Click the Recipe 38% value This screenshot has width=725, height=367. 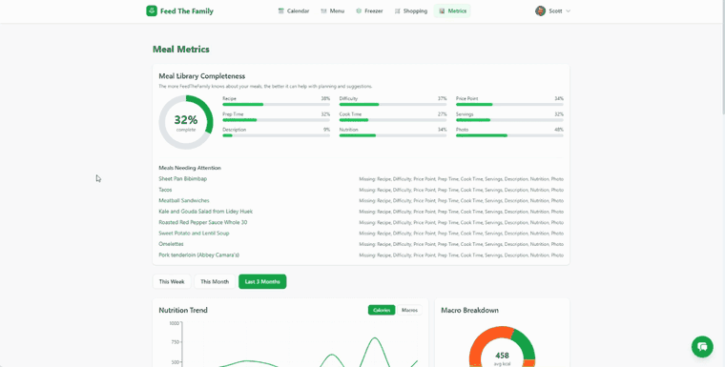tap(325, 99)
